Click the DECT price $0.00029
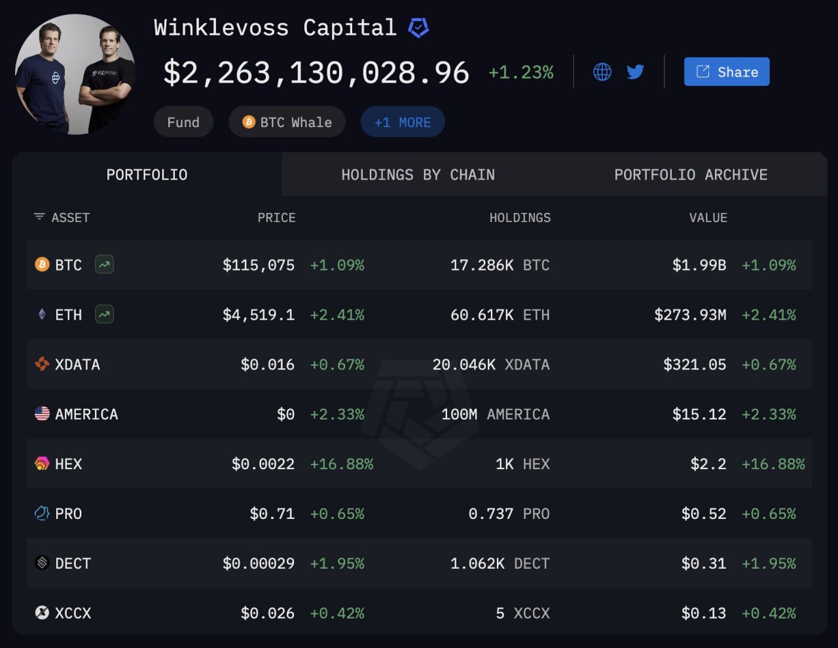This screenshot has width=838, height=648. coord(259,563)
